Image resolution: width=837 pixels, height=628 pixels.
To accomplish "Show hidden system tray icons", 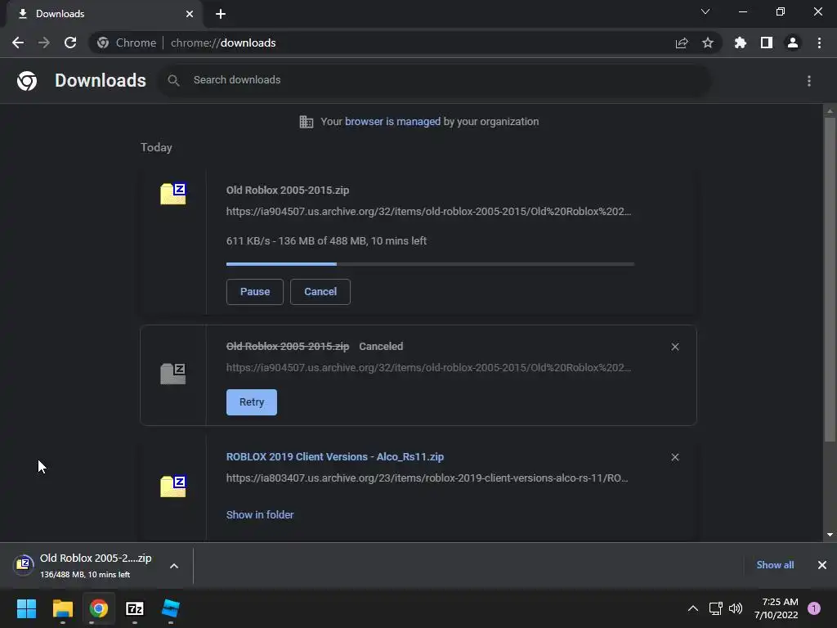I will [693, 608].
